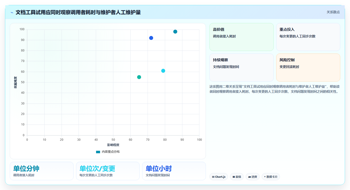The height and width of the screenshot is (190, 350).
Task: Toggle the 内容重点分布 legend color box
Action: click(98, 152)
